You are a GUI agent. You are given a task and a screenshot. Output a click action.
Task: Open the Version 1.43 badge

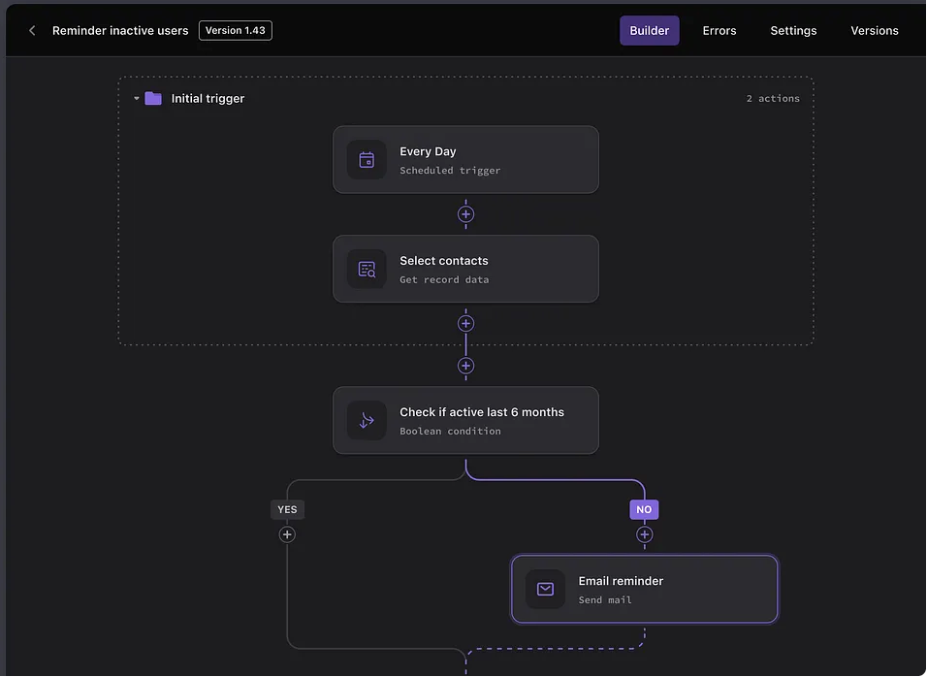235,31
